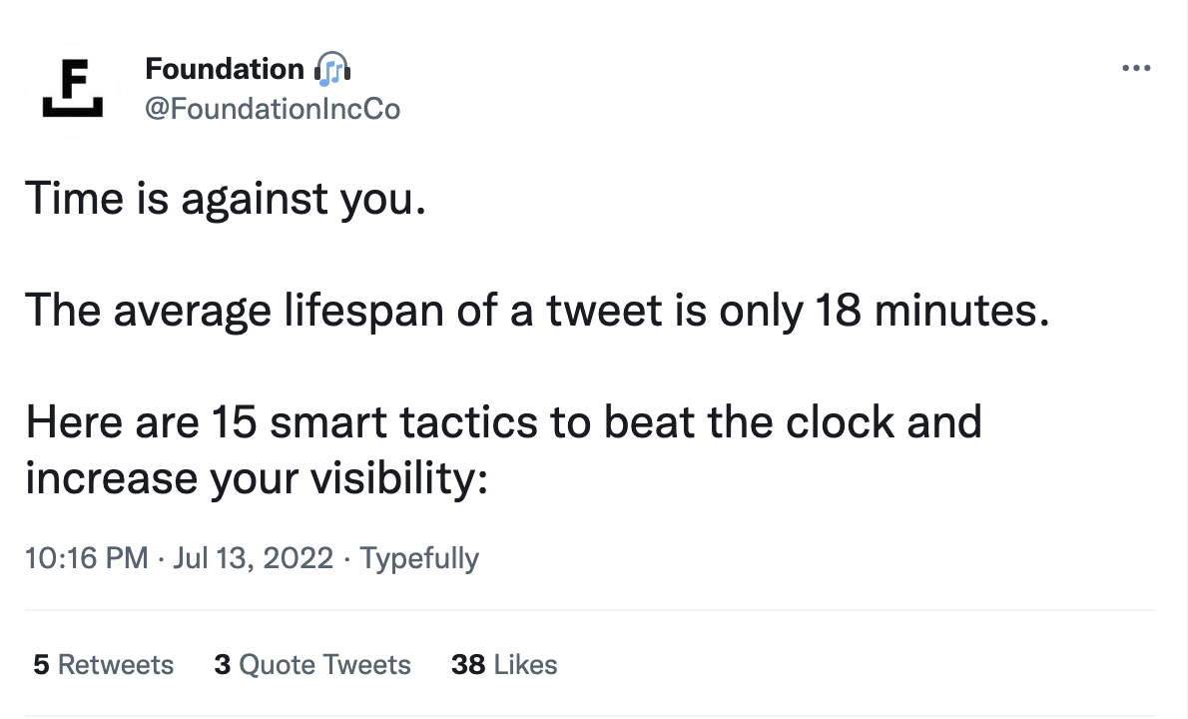The height and width of the screenshot is (719, 1188).
Task: Click the 10:16 PM timestamp
Action: 87,557
